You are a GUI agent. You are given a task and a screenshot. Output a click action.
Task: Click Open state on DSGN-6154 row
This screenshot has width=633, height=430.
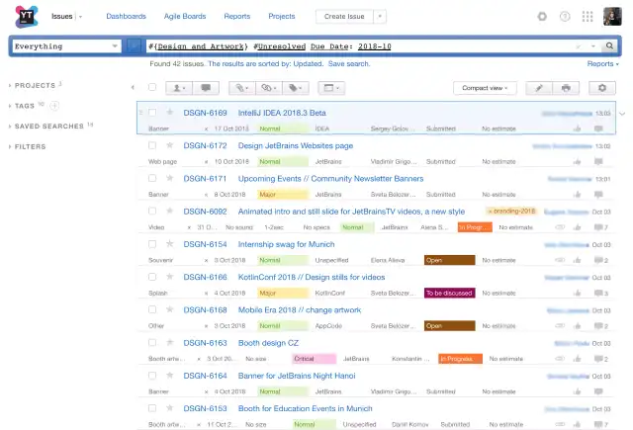click(x=449, y=260)
